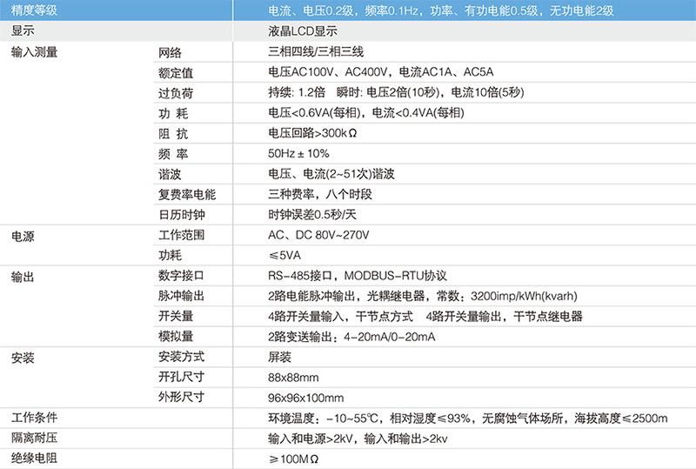Screen dimensions: 696x469
Task: Click the 输入测量 category label
Action: (35, 51)
